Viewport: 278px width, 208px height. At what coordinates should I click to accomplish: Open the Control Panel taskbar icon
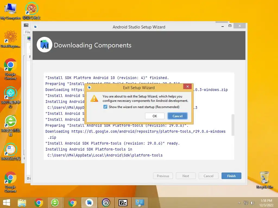(140, 203)
